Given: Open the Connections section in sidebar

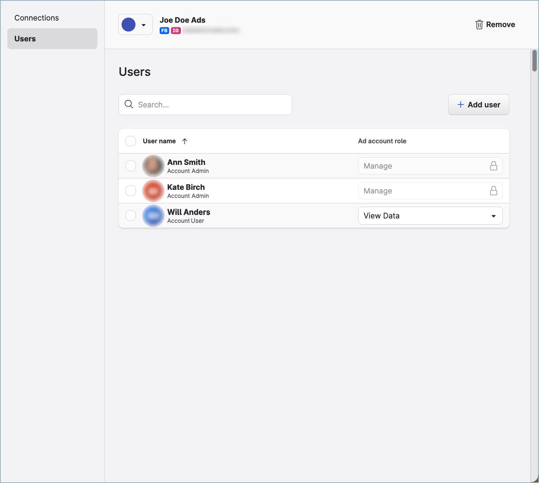Looking at the screenshot, I should point(37,18).
